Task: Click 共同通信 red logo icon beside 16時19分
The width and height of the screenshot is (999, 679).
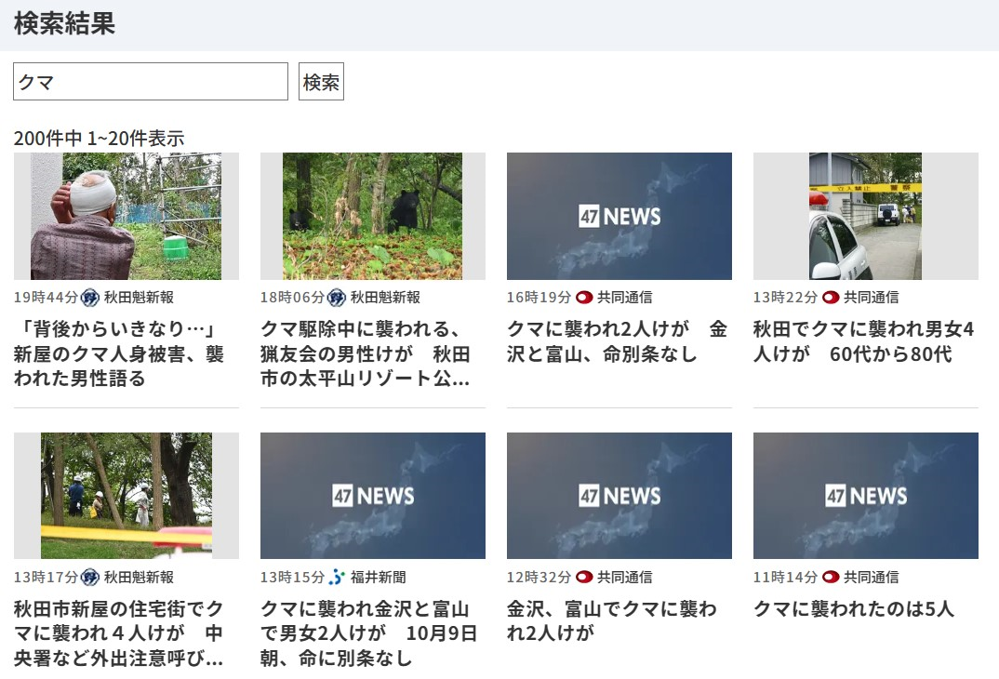Action: coord(584,298)
